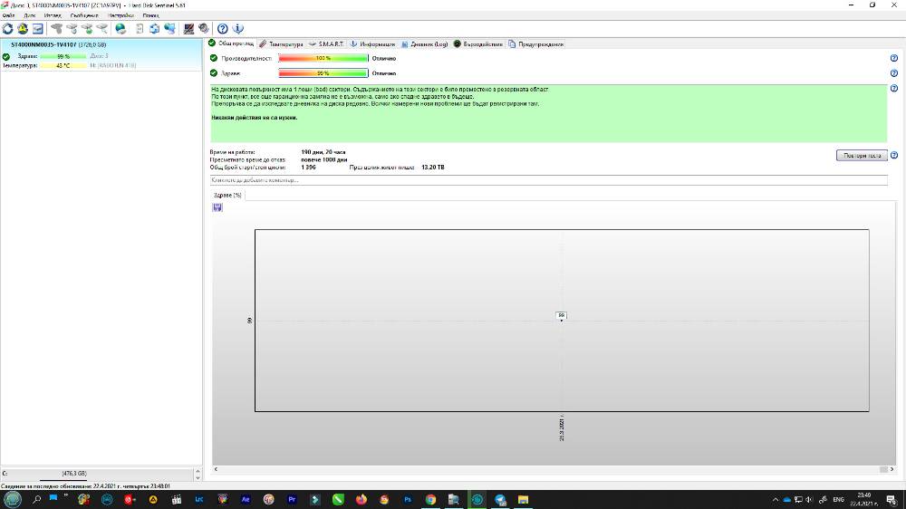Switch to the Температура tab

pos(282,43)
